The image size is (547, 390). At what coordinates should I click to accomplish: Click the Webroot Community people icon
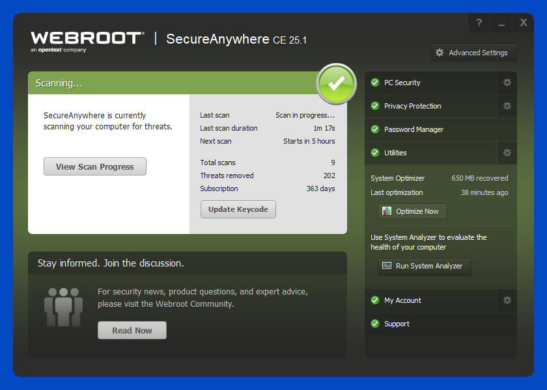(x=64, y=307)
